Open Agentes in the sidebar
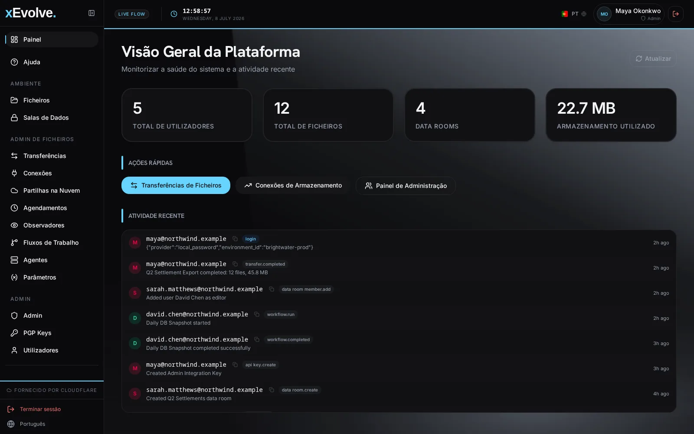The width and height of the screenshot is (694, 434). click(x=52, y=260)
